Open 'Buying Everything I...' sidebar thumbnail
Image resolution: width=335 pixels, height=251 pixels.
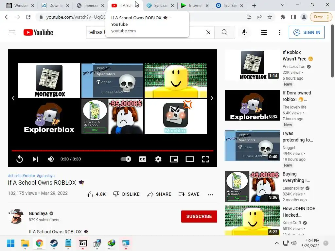click(x=253, y=186)
